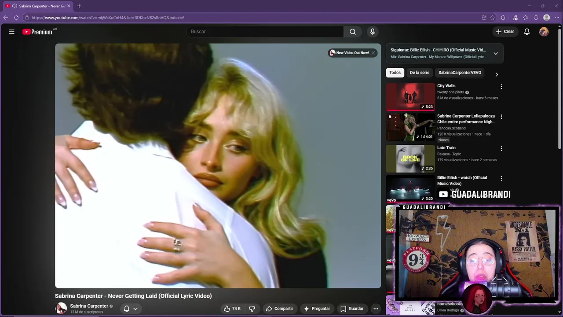Open Sabrina Carpenter channel avatar
The image size is (563, 317).
[61, 308]
